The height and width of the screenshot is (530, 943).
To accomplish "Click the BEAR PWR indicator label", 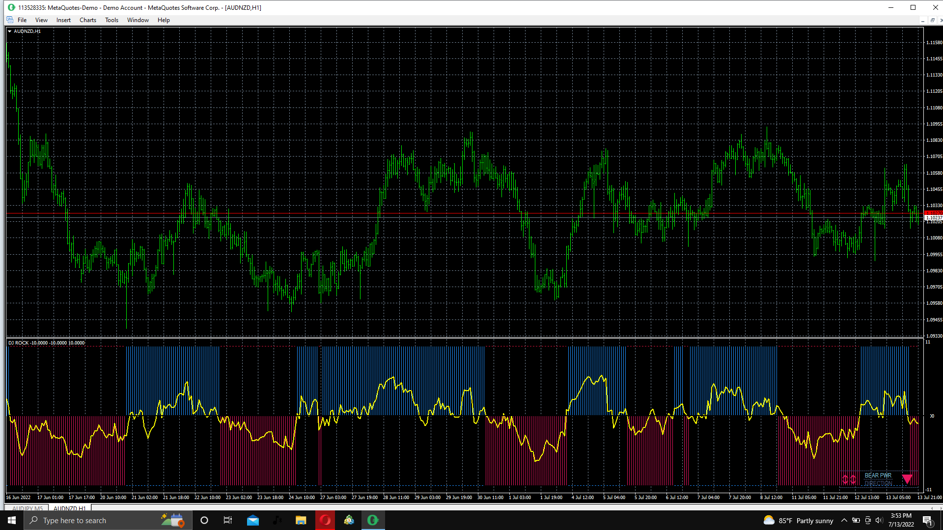I will 878,476.
